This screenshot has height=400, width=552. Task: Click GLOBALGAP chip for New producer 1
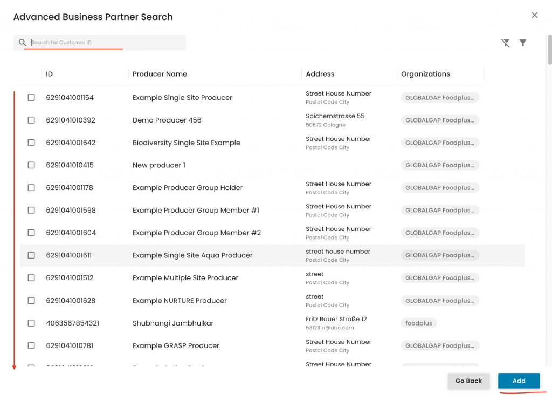pyautogui.click(x=439, y=165)
